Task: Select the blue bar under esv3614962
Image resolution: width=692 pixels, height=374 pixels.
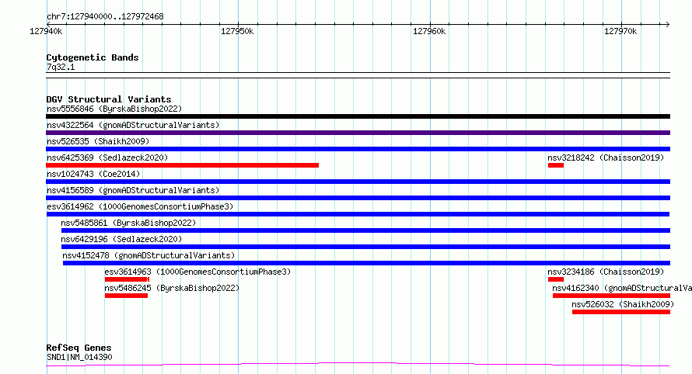Action: coord(358,214)
